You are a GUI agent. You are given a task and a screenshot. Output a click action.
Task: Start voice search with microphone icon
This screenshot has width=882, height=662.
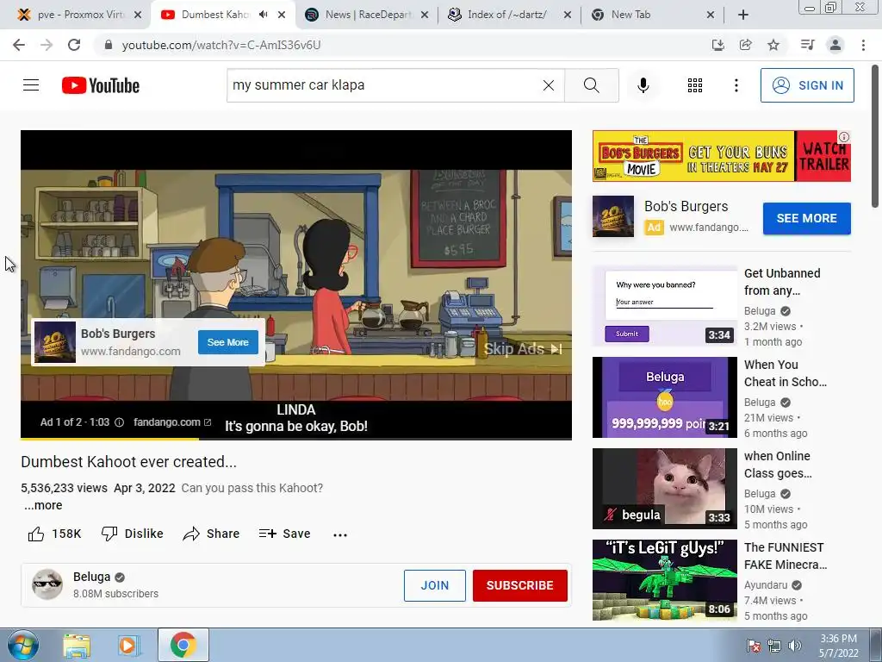coord(643,85)
